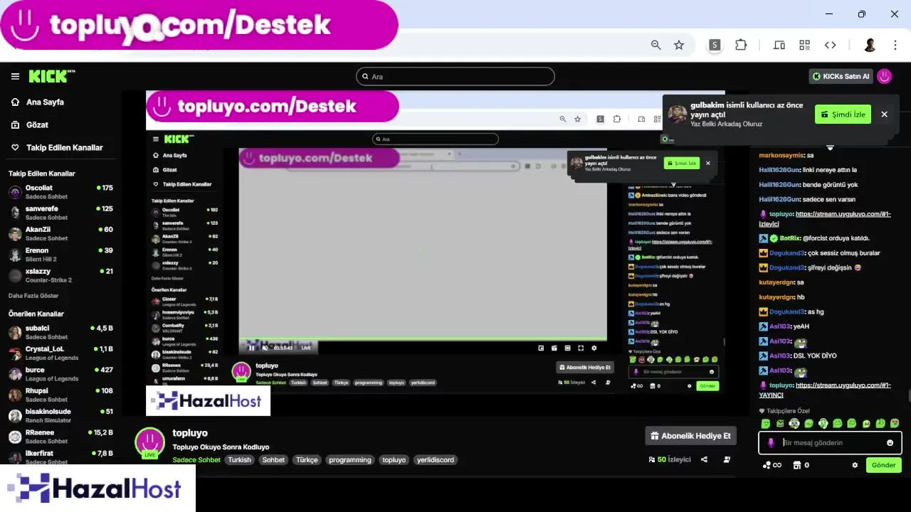Click the heart-eyes emote in the emote row

(x=895, y=423)
